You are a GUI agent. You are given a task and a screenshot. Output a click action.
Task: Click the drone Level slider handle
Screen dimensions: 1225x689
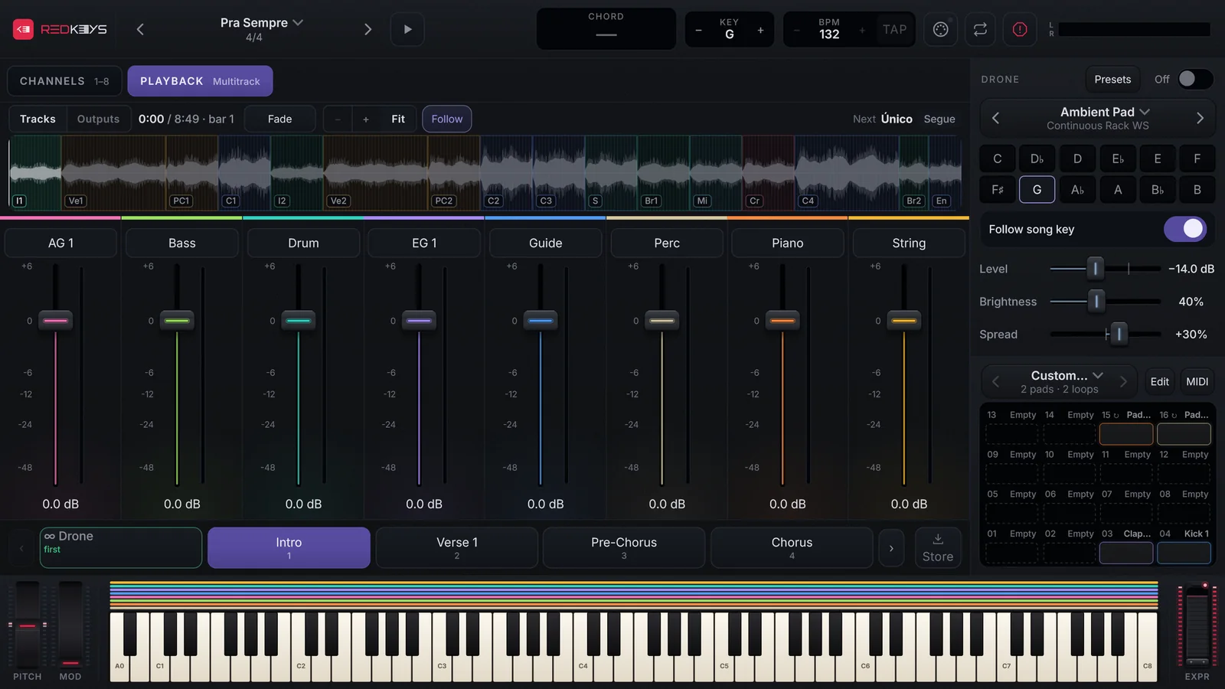(x=1096, y=268)
